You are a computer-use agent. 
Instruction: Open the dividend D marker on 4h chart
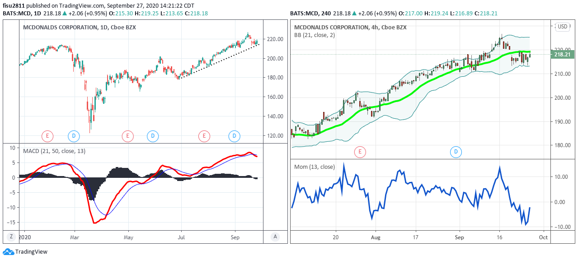[x=456, y=152]
